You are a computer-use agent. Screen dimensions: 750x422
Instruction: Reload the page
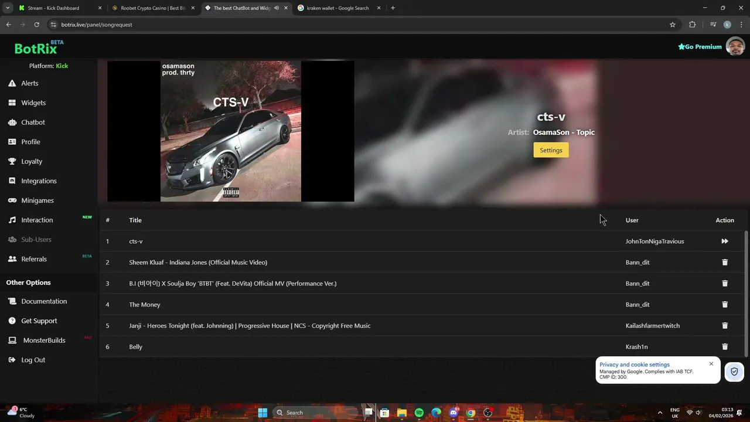(36, 25)
